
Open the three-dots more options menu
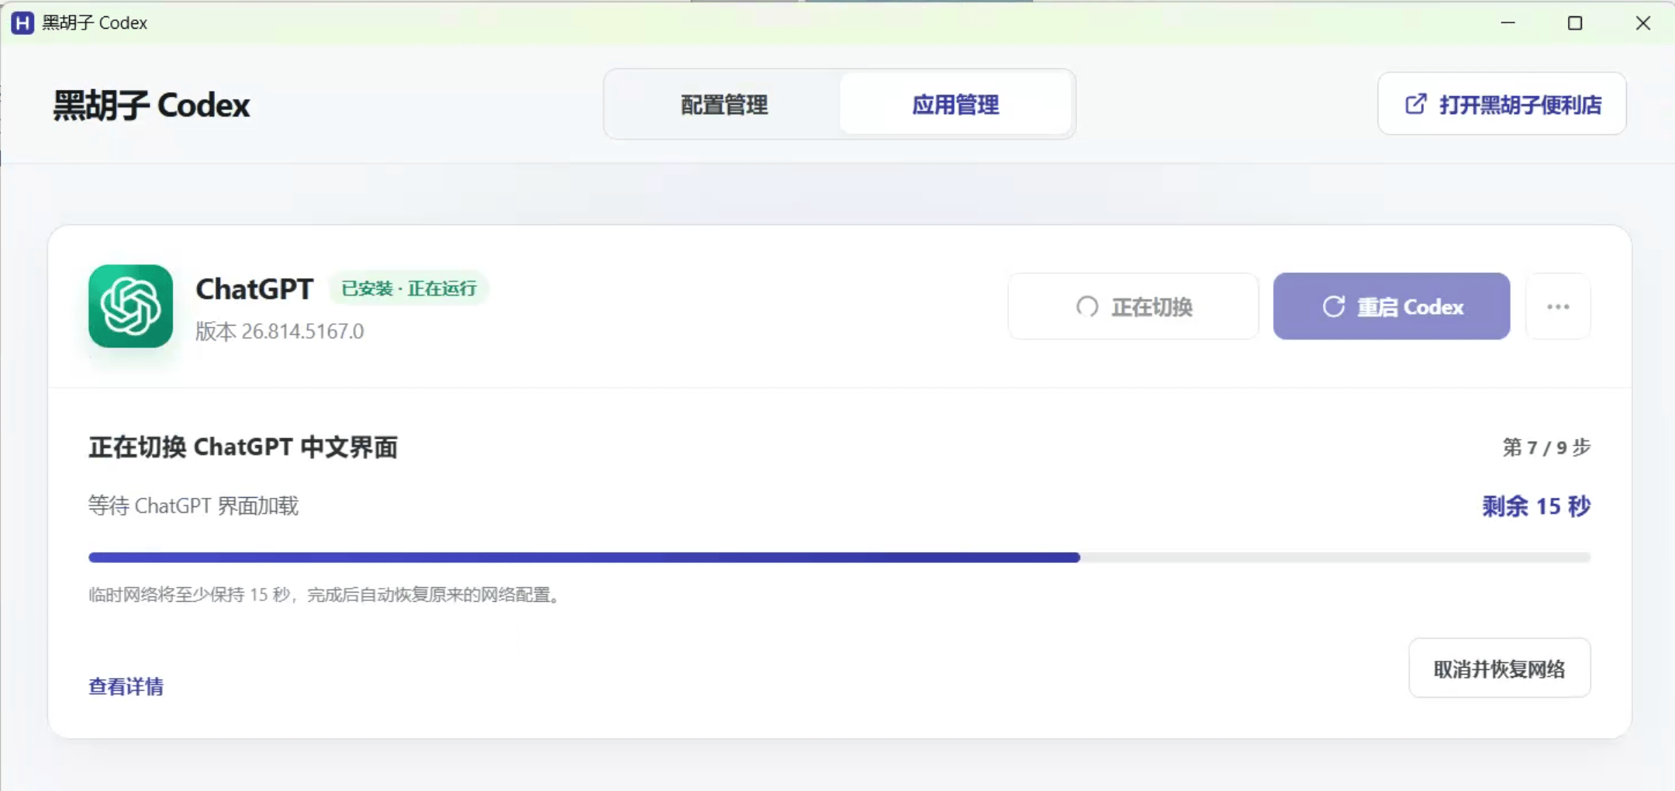(1558, 306)
